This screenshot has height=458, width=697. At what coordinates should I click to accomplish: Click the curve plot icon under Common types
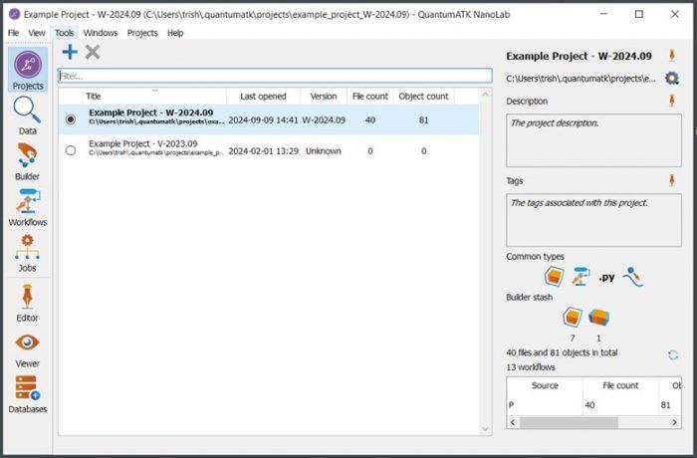(633, 276)
